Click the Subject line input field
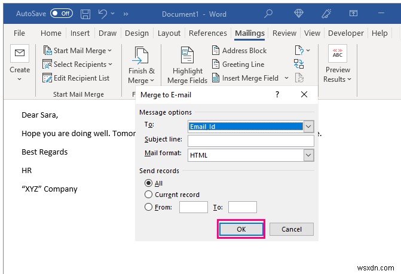Screen dimensions: 401x274 251,141
